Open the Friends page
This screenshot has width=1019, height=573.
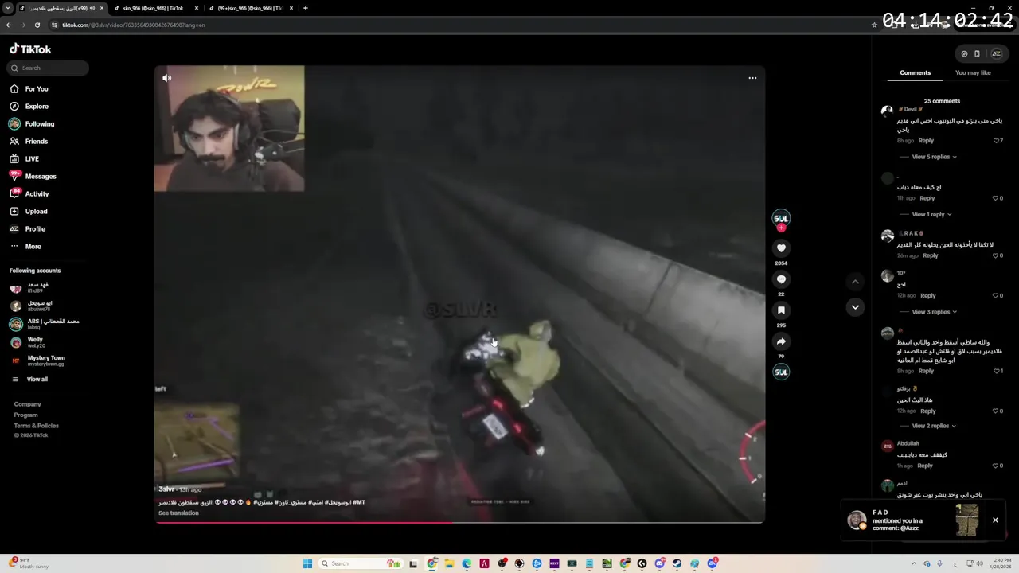(29, 141)
